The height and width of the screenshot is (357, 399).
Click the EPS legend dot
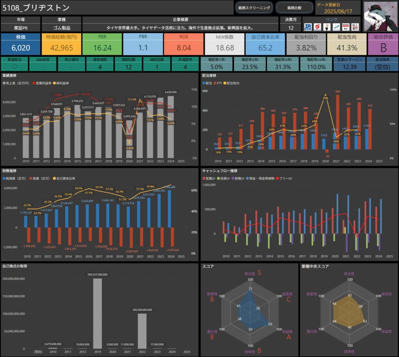(215, 83)
